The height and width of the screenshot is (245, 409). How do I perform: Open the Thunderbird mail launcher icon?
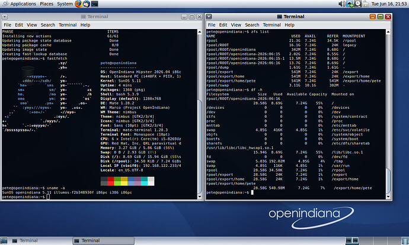[x=87, y=4]
